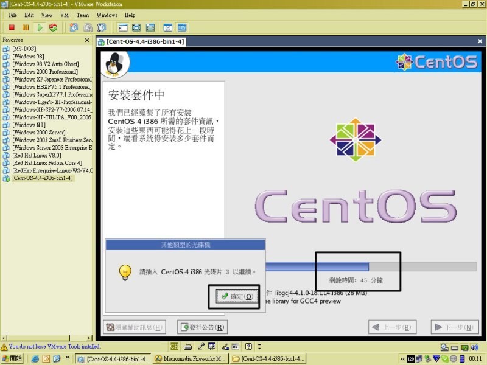Enter full screen mode via toolbar icon
The height and width of the screenshot is (365, 487).
[x=150, y=27]
